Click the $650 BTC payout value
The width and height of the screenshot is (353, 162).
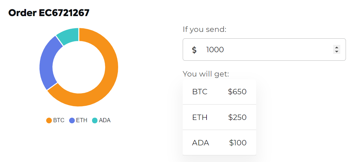click(x=237, y=92)
